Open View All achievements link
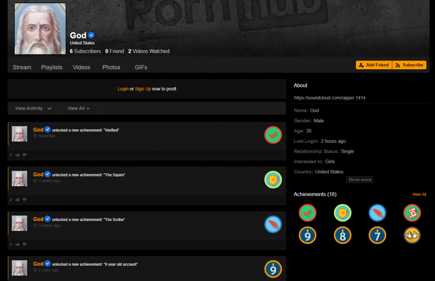This screenshot has width=435, height=281. pos(419,194)
